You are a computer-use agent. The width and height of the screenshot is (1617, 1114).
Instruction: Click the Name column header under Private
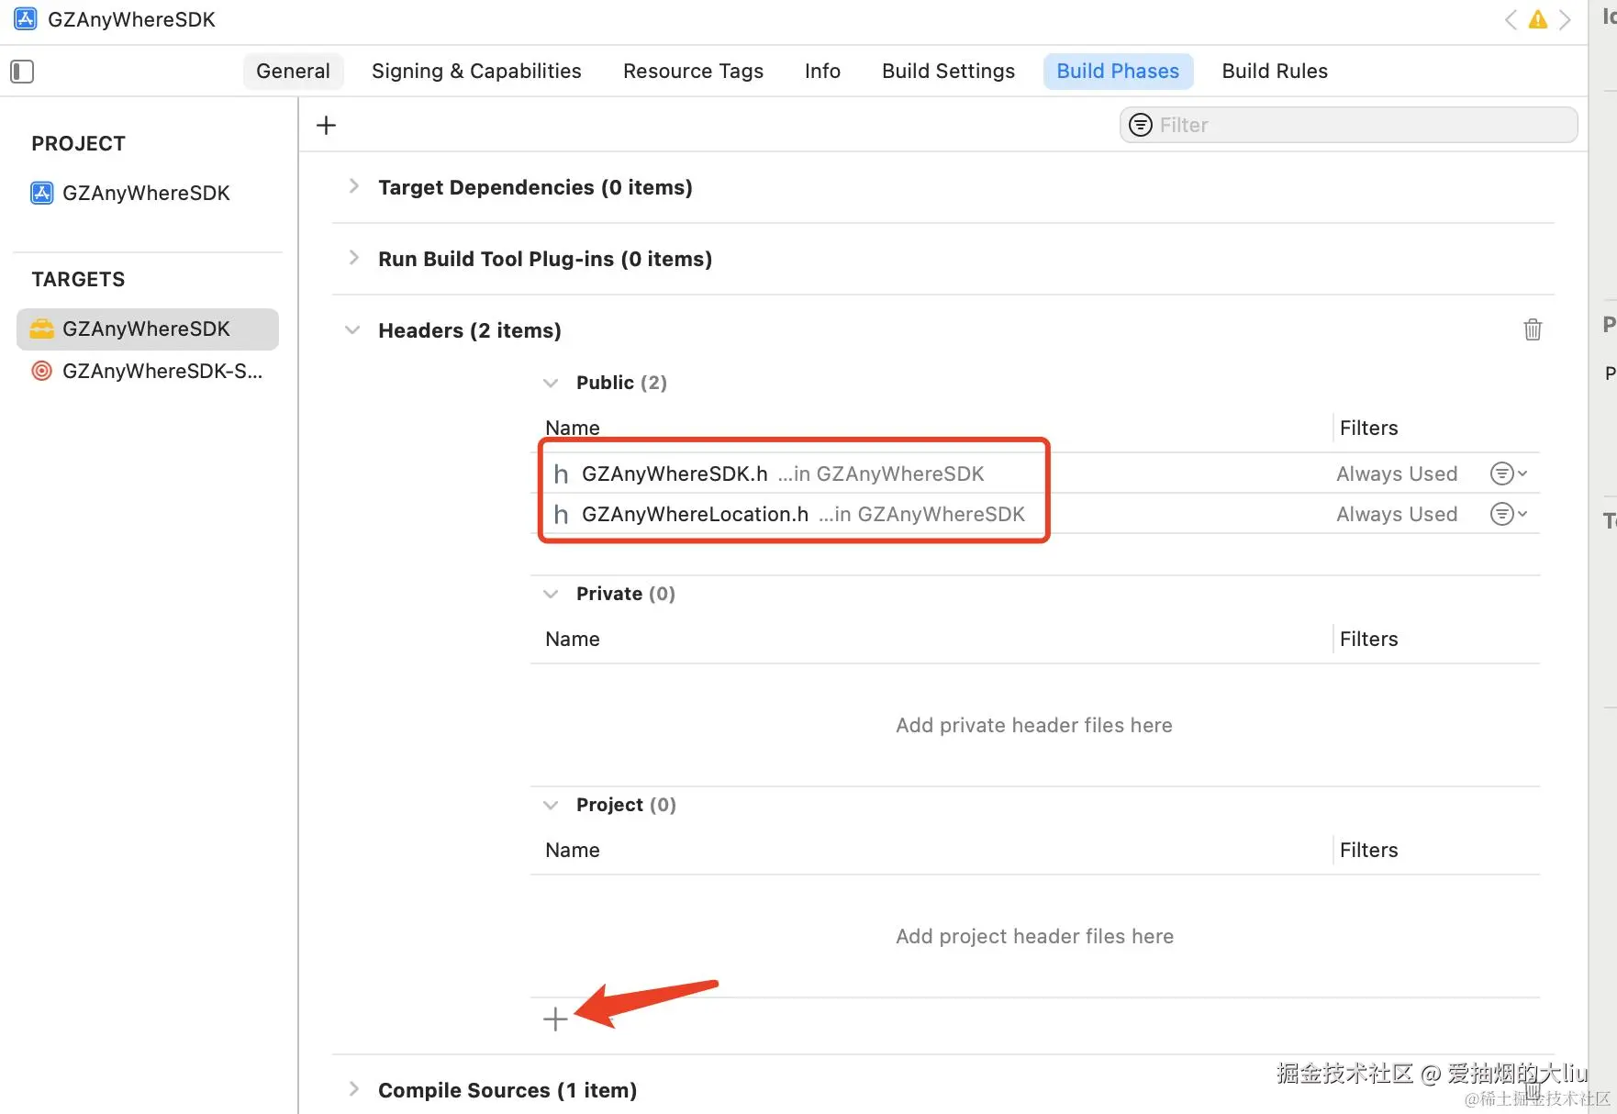[573, 639]
